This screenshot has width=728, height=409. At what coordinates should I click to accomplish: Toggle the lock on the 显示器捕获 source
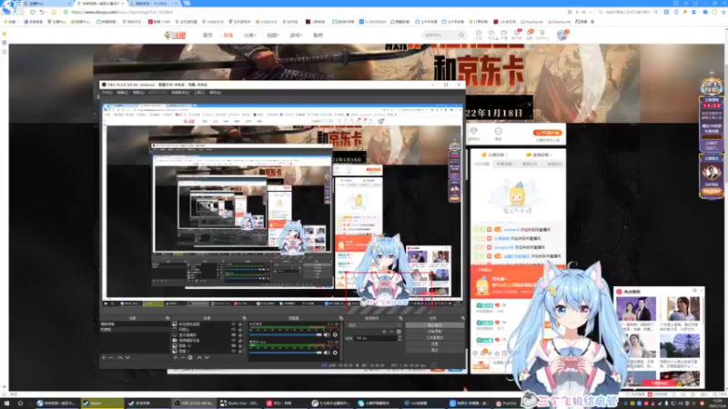[240, 334]
